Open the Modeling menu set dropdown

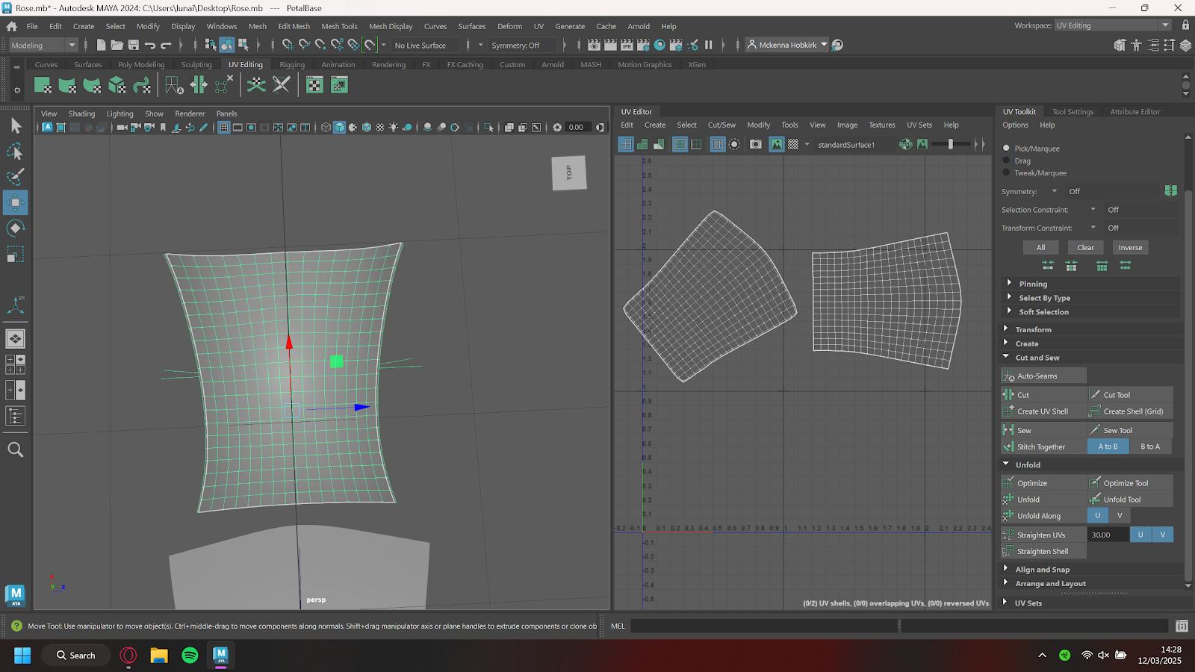pyautogui.click(x=43, y=45)
